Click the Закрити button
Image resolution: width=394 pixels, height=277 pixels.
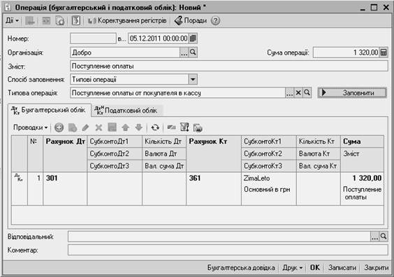[x=376, y=267]
